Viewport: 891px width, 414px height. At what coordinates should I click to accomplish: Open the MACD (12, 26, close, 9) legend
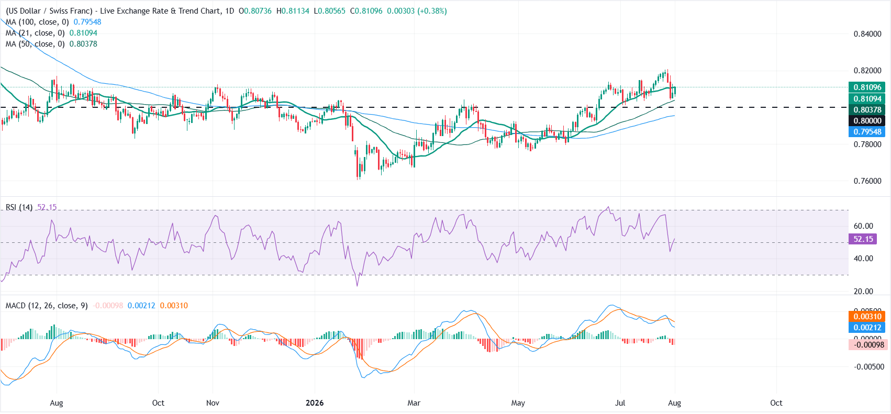click(47, 306)
